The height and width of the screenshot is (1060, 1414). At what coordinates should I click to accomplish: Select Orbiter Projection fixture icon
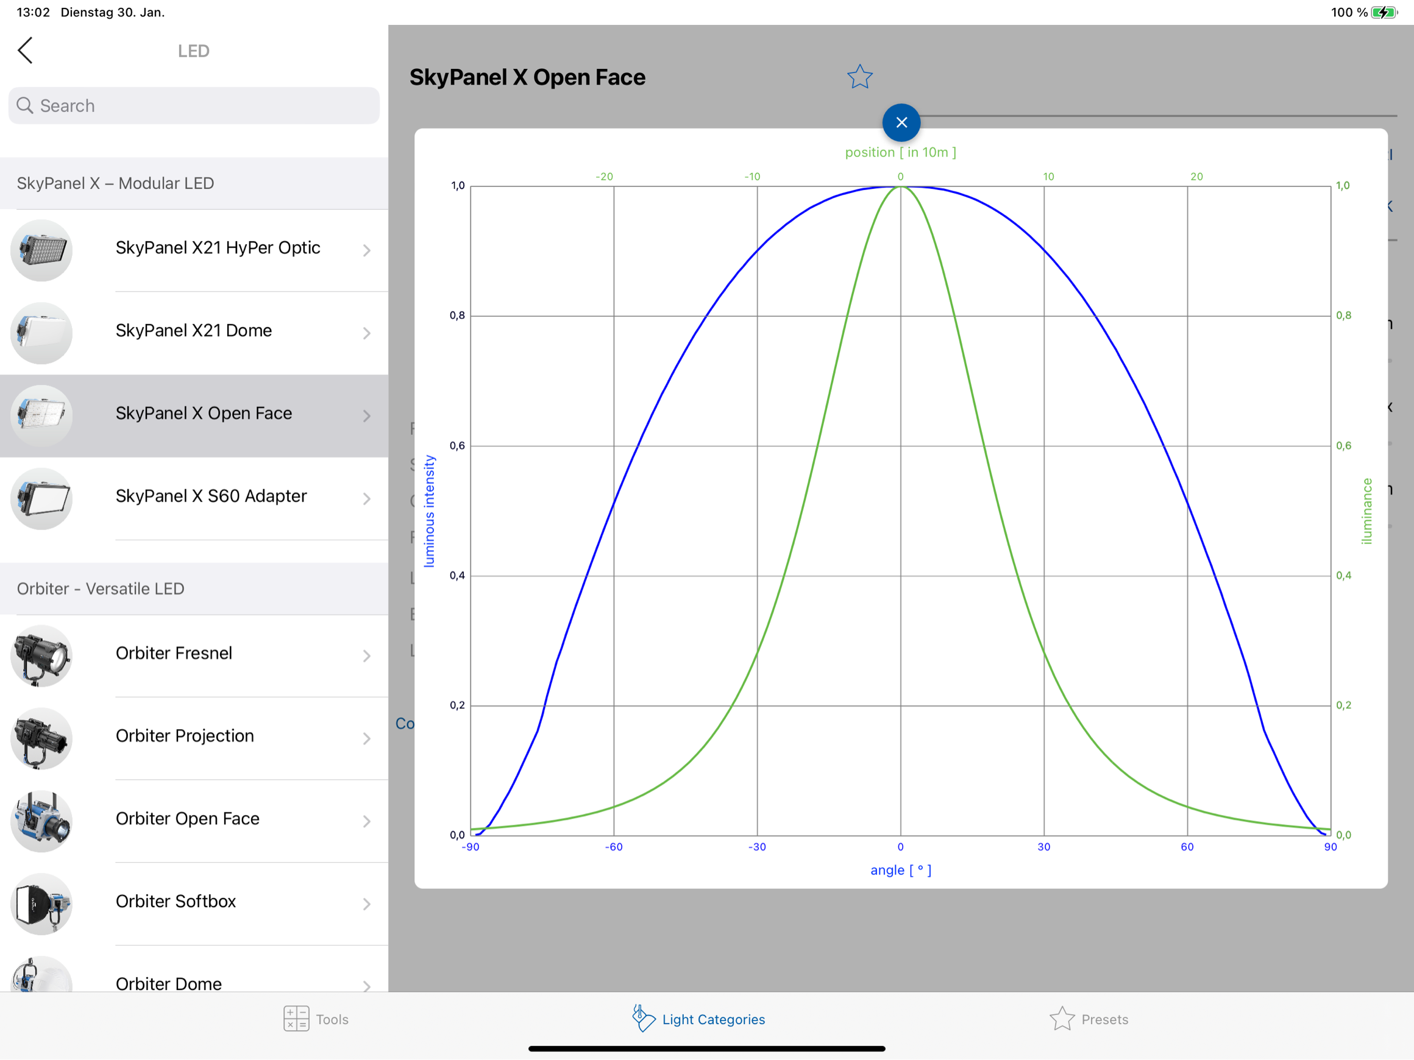click(41, 738)
